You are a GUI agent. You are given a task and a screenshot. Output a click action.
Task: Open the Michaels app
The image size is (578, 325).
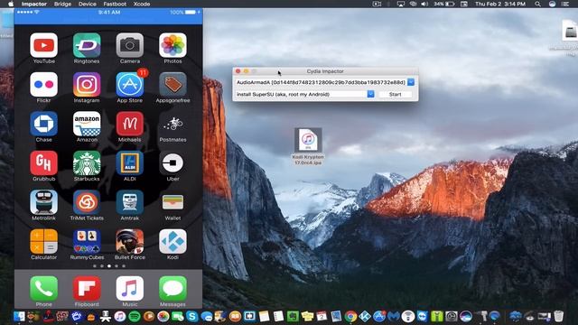tap(130, 124)
